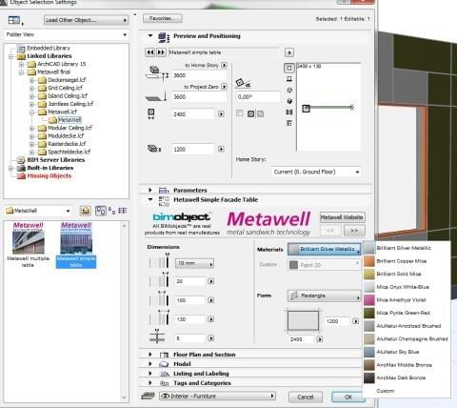Choose Custom at bottom of materials list
Screen dimensions: 457x408
pyautogui.click(x=407, y=391)
